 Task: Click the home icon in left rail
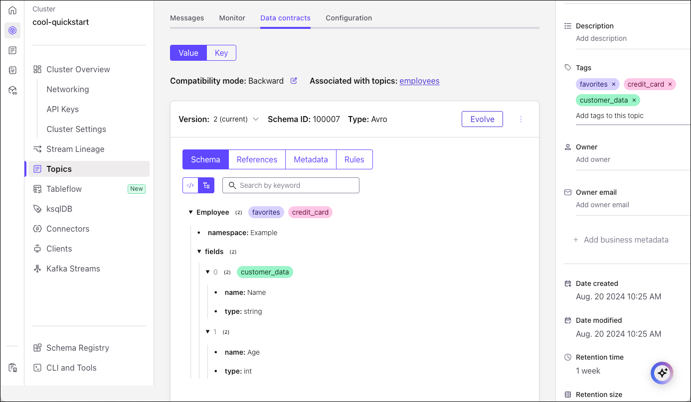point(12,10)
